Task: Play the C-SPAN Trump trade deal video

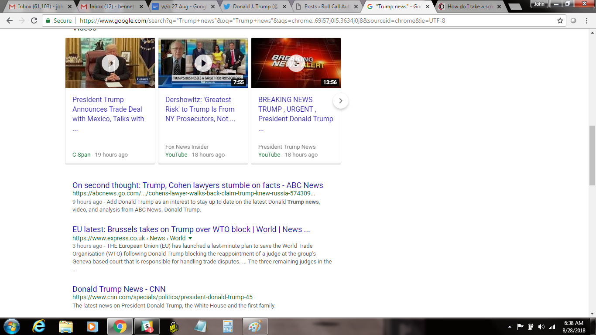Action: point(110,63)
